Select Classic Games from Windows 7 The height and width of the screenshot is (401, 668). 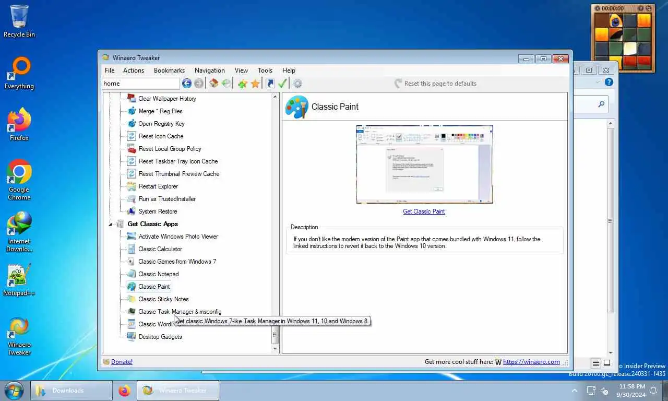point(177,262)
